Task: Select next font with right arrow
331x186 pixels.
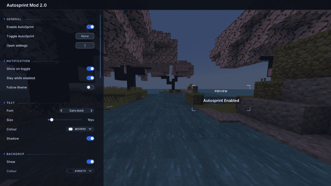Action: pos(91,110)
